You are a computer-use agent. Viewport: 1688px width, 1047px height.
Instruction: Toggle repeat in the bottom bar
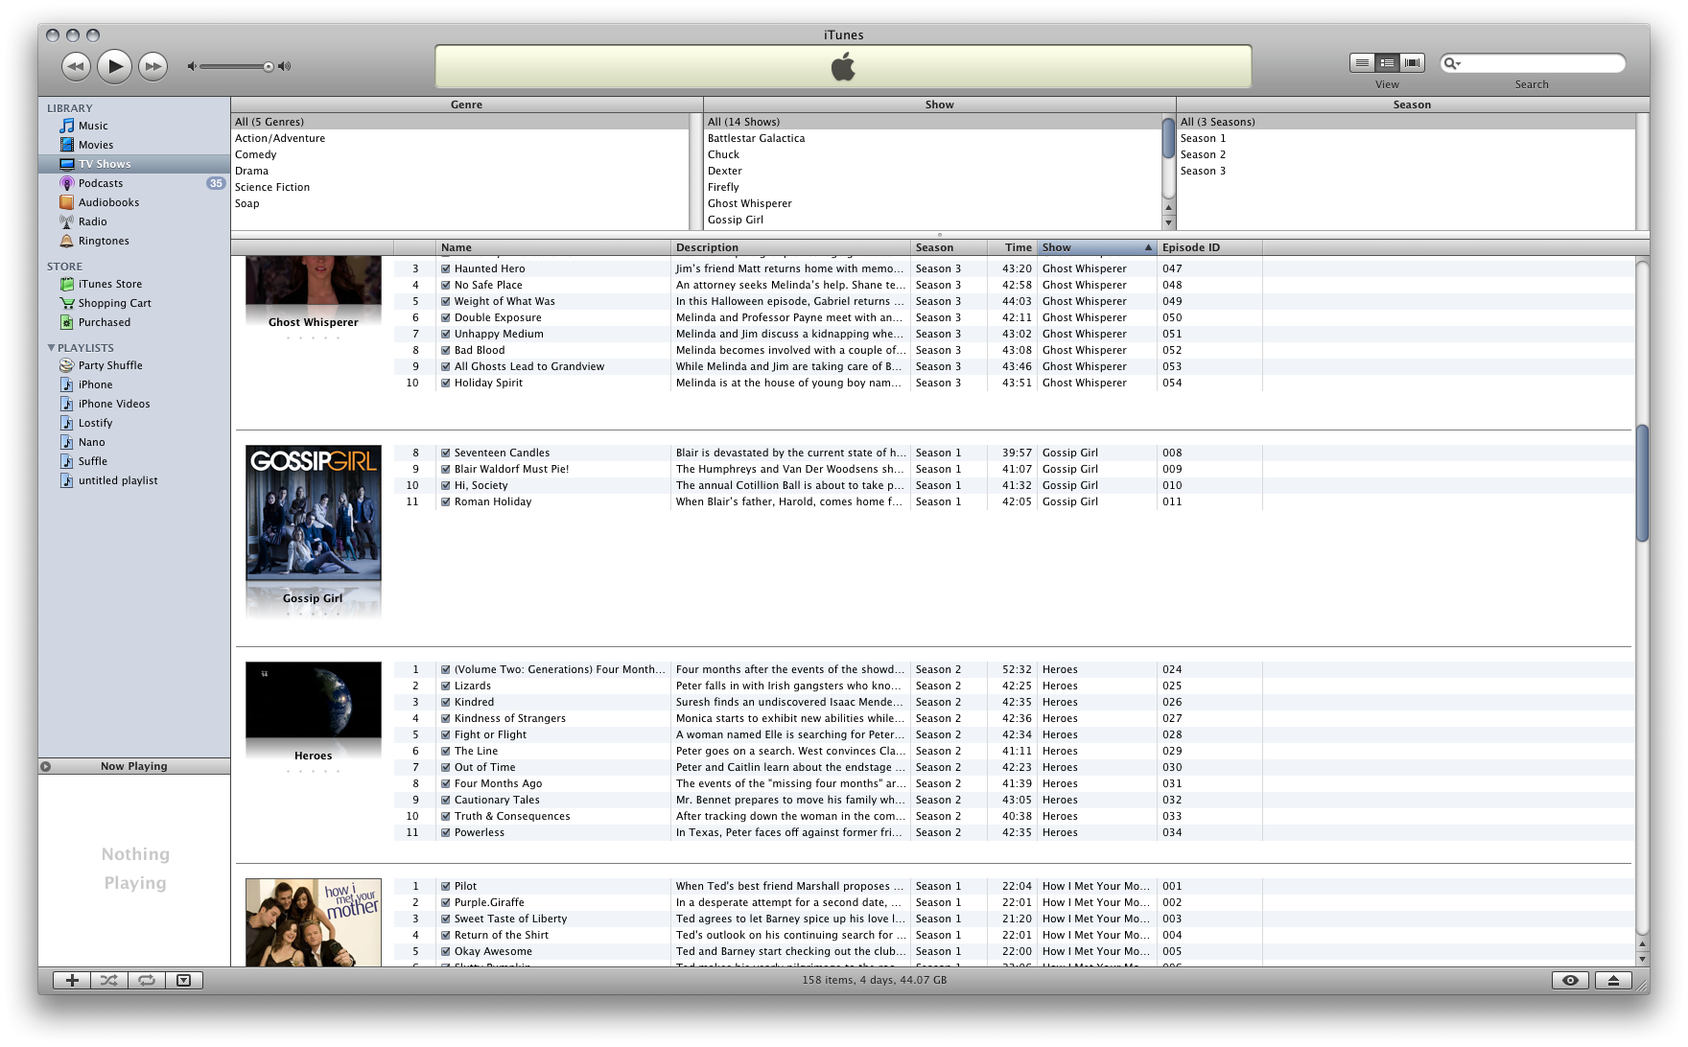click(x=147, y=980)
